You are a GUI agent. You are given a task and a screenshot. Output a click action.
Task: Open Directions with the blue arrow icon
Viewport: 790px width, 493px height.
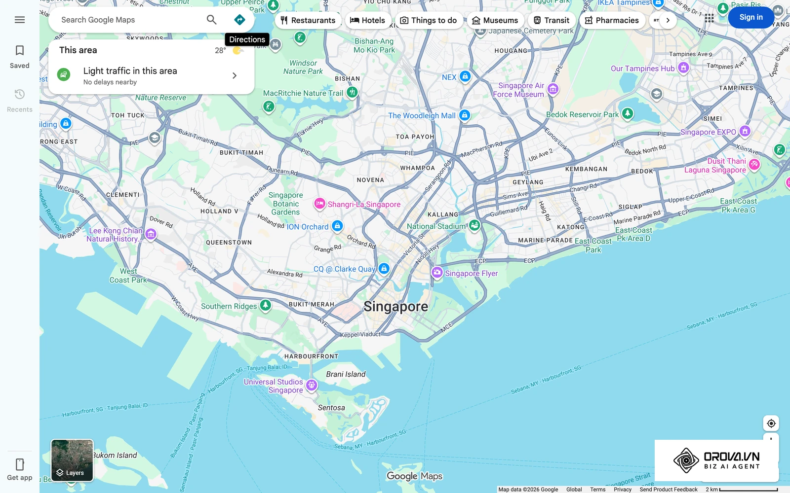click(x=239, y=20)
